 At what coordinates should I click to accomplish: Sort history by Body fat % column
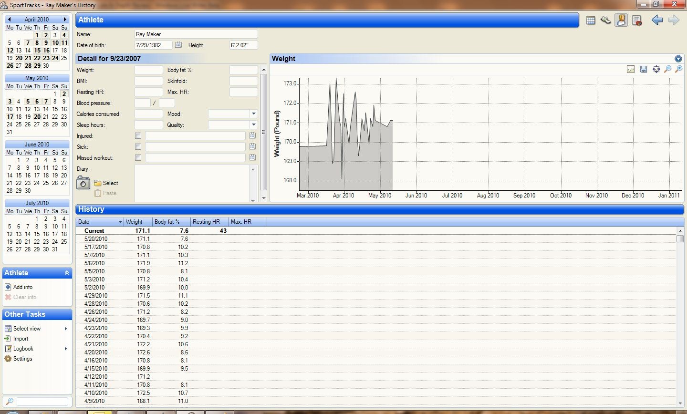click(x=171, y=222)
